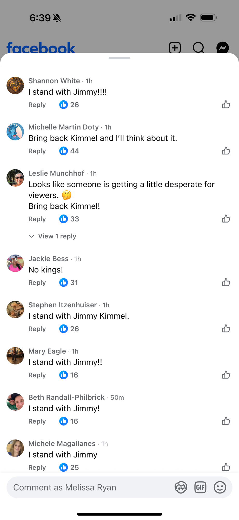Viewport: 239px width, 520px height.
Task: Like Mary Eagle's comment
Action: 226,375
